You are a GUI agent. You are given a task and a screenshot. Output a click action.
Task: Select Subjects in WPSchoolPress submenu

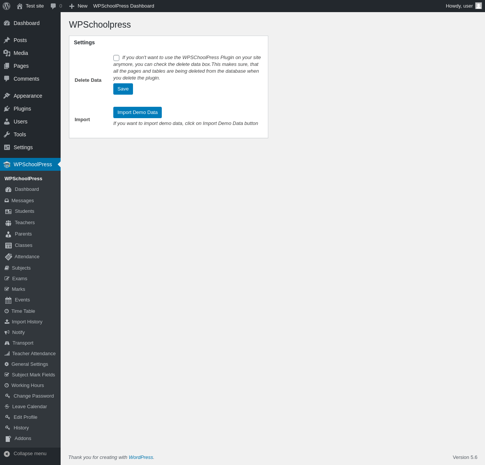coord(30,268)
